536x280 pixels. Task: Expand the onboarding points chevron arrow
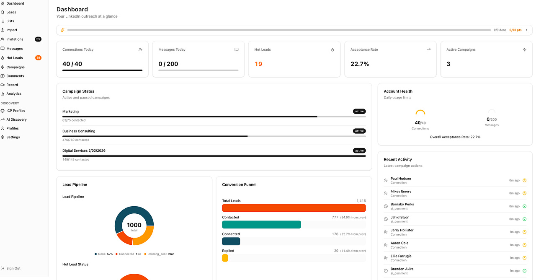point(526,30)
